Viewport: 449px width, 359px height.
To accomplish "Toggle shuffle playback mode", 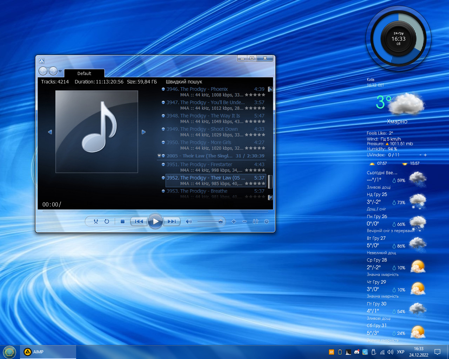I will [x=96, y=221].
